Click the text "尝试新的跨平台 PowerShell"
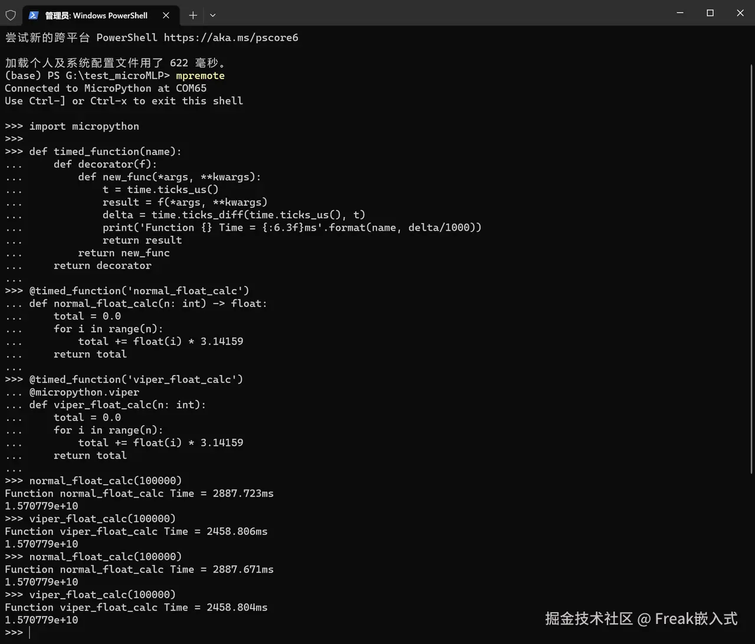Image resolution: width=755 pixels, height=644 pixels. (x=81, y=38)
